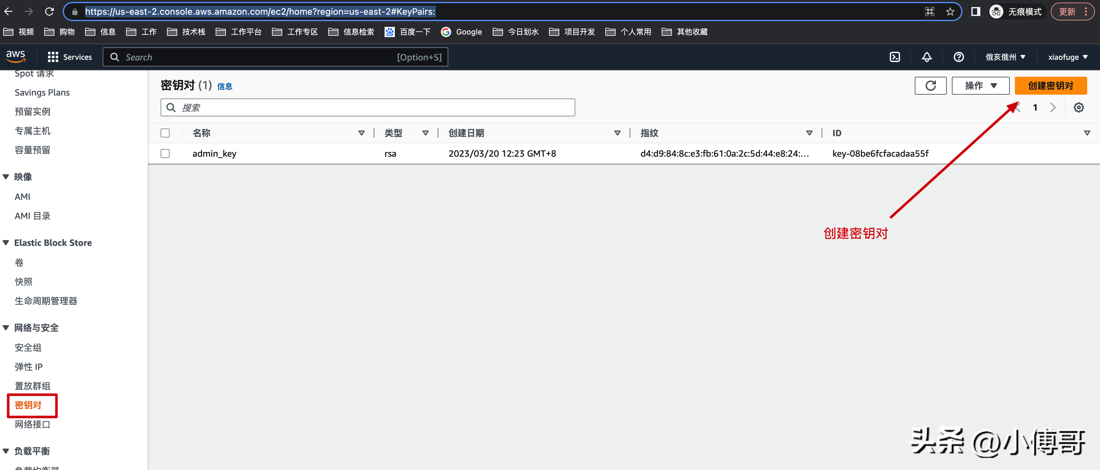Toggle the select-all header checkbox
The width and height of the screenshot is (1100, 470).
(x=165, y=133)
